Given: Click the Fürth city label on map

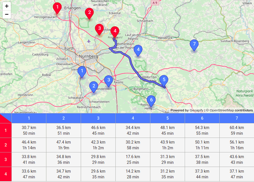Looking at the screenshot, I should 69,48.
